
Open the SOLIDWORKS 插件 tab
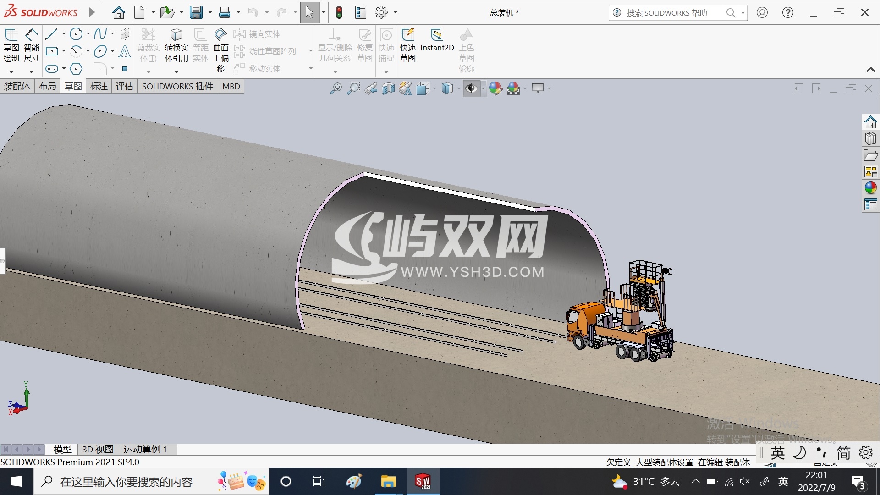pyautogui.click(x=177, y=86)
